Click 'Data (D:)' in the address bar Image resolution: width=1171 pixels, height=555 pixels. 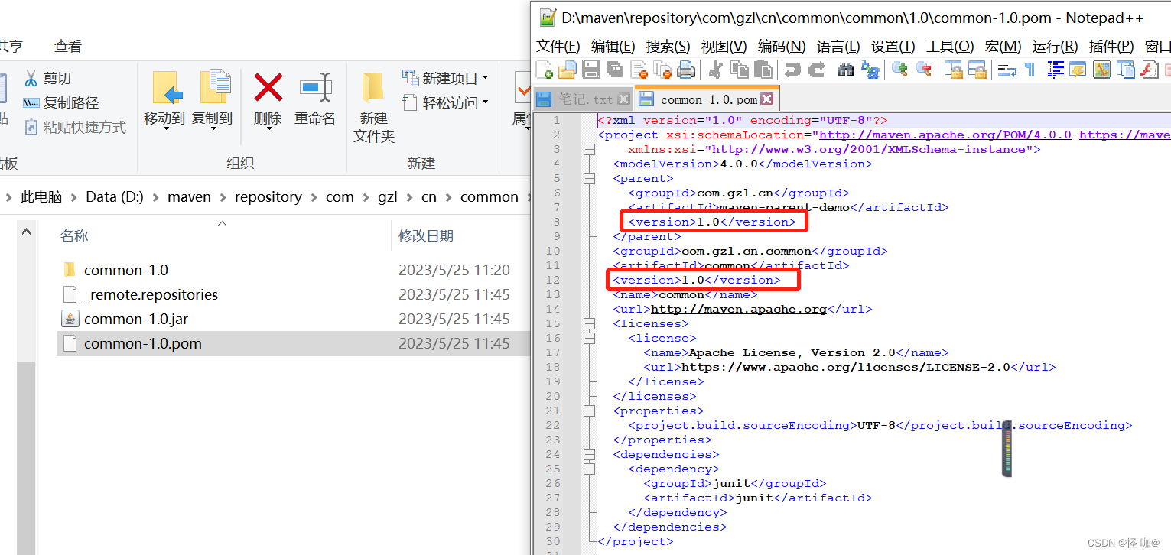[x=115, y=197]
